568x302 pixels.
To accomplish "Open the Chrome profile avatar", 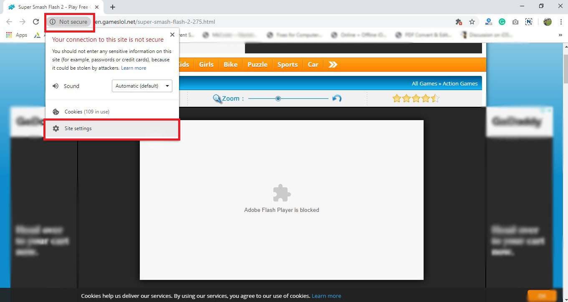I will [x=548, y=22].
